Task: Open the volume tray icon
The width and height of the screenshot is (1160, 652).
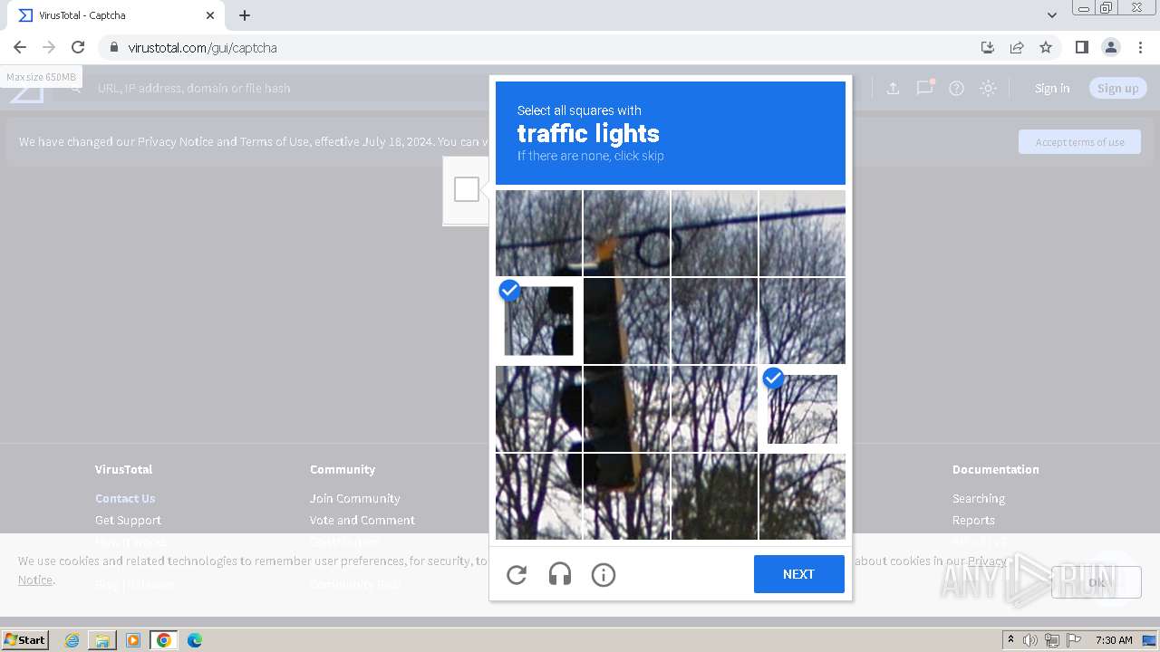Action: pyautogui.click(x=1030, y=640)
